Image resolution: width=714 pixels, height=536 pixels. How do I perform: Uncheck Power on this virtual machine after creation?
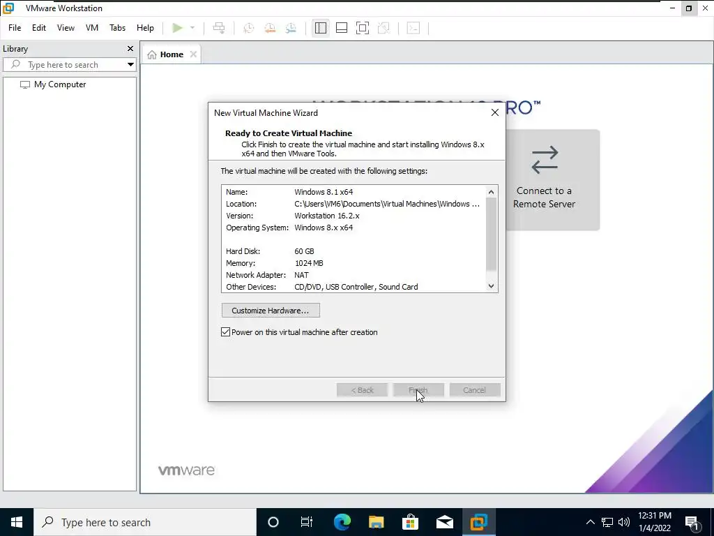(225, 332)
